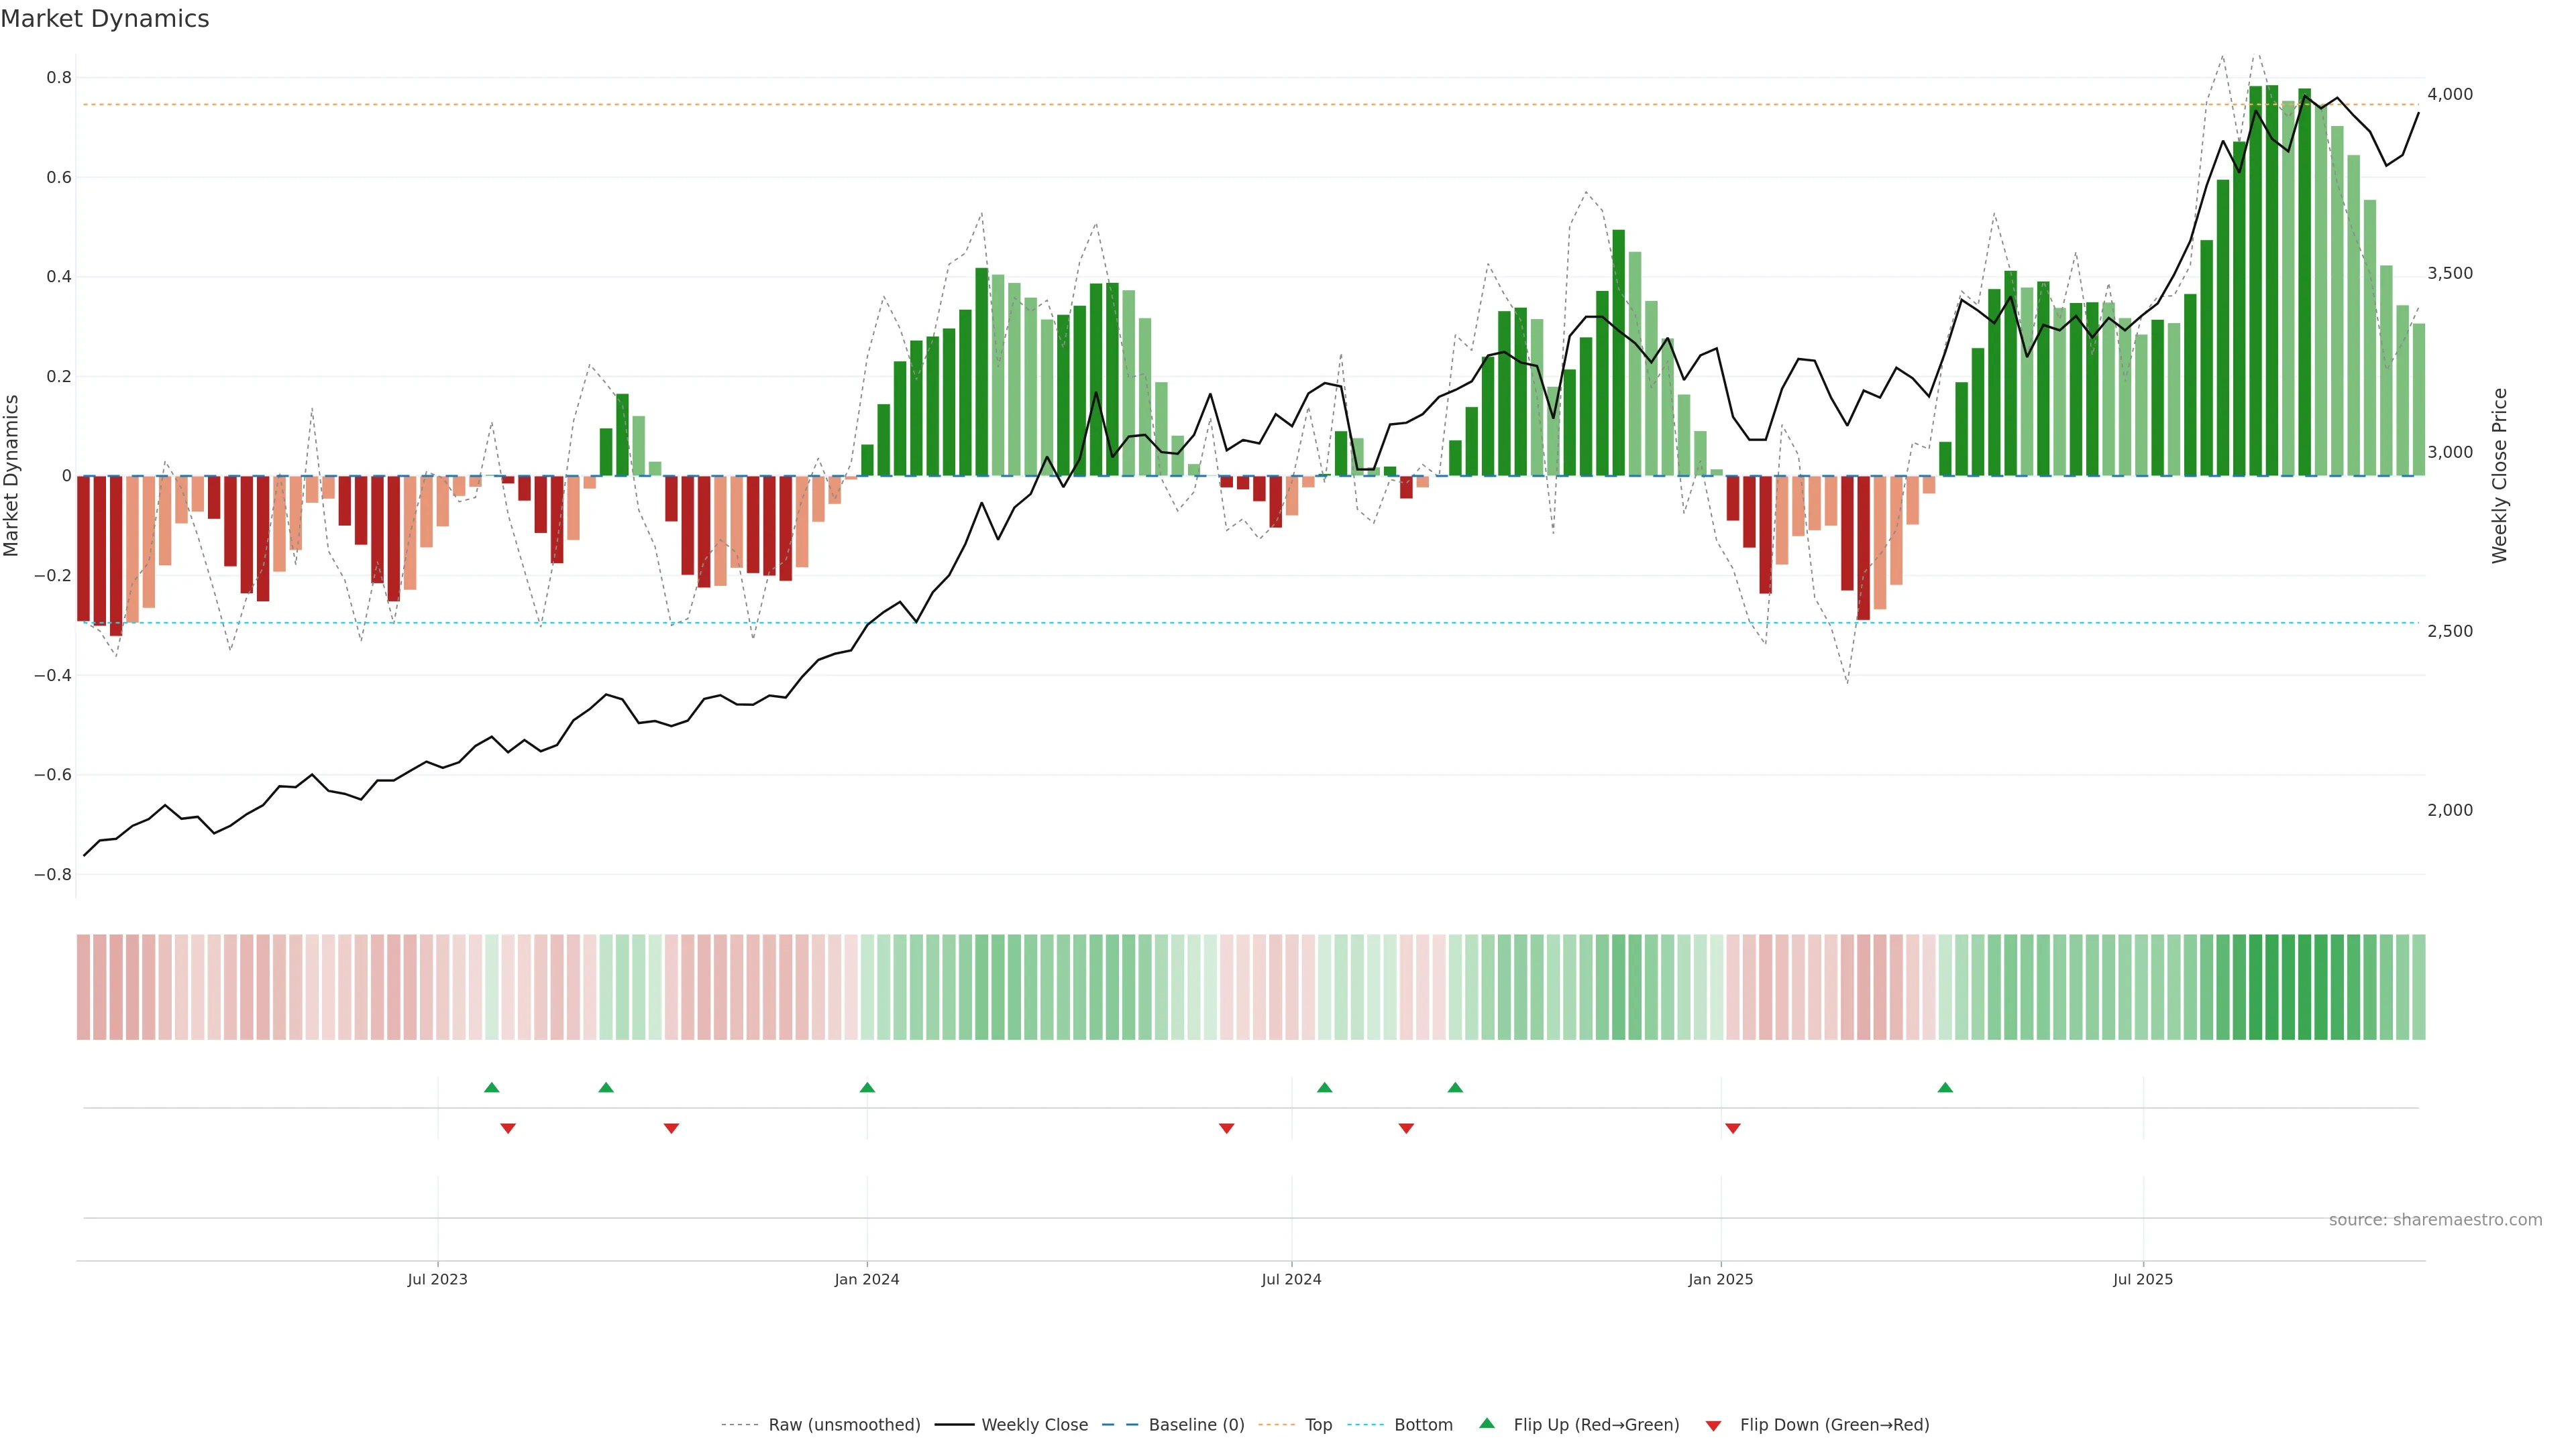This screenshot has width=2576, height=1448.
Task: Toggle the Weekly Close legend entry
Action: pos(1034,1424)
